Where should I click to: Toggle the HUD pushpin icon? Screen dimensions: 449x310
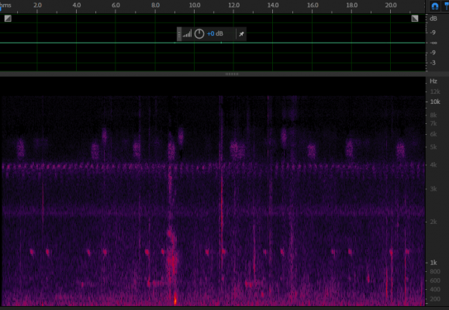click(x=241, y=34)
